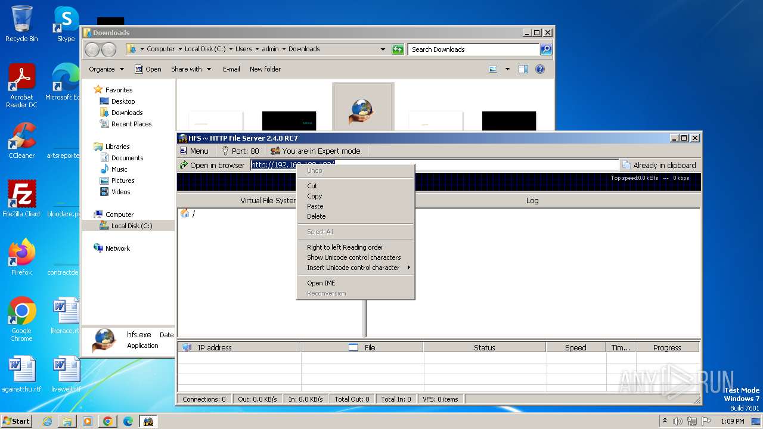Choose Copy from the context menu
Screen dimensions: 763x429
(x=355, y=196)
